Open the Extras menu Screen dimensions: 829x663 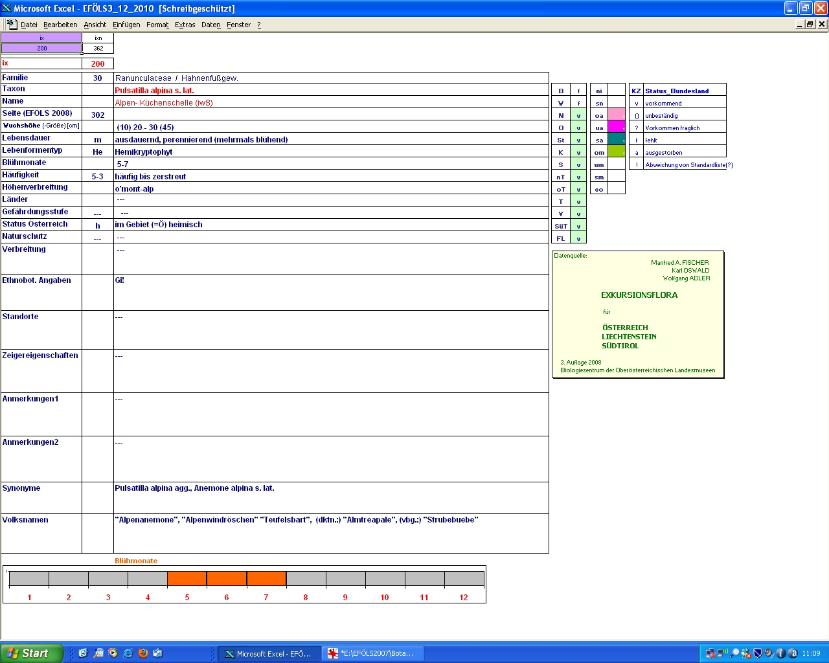(185, 25)
